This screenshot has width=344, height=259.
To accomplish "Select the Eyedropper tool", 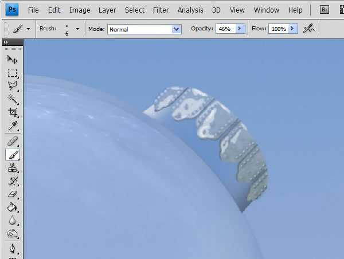I will (x=12, y=126).
